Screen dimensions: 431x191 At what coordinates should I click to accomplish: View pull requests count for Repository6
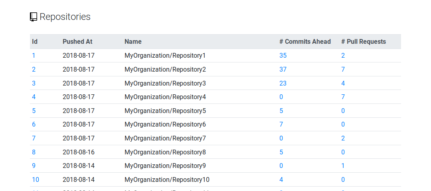[x=343, y=125]
